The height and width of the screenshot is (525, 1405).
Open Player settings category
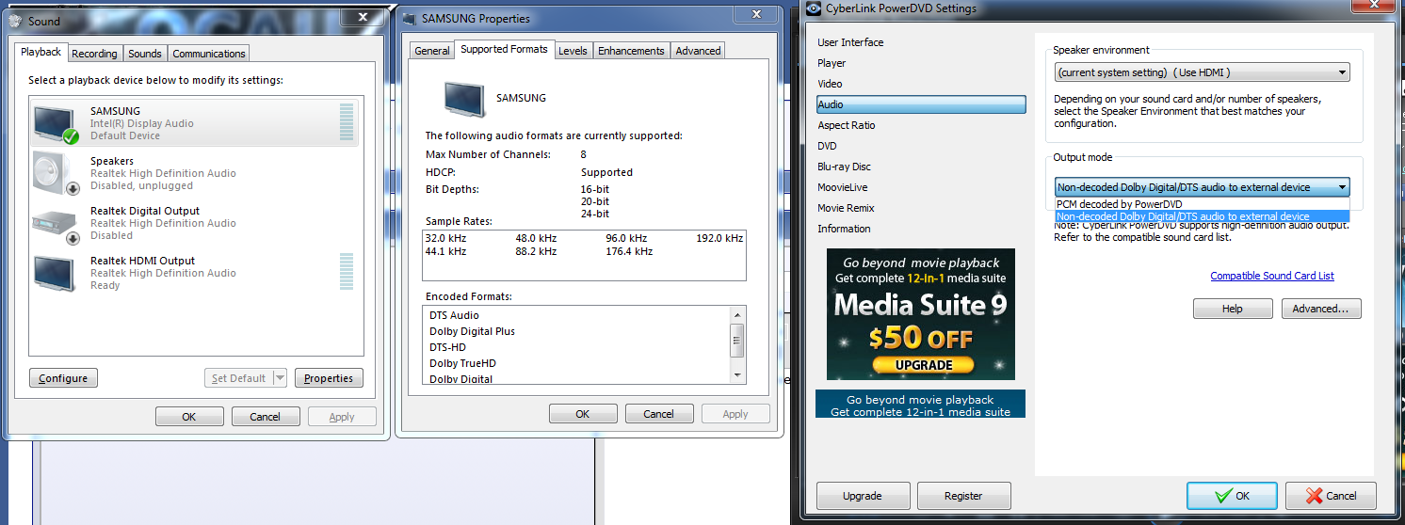tap(832, 63)
